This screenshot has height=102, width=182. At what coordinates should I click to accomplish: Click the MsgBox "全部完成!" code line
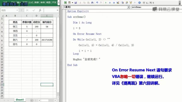click(87, 59)
